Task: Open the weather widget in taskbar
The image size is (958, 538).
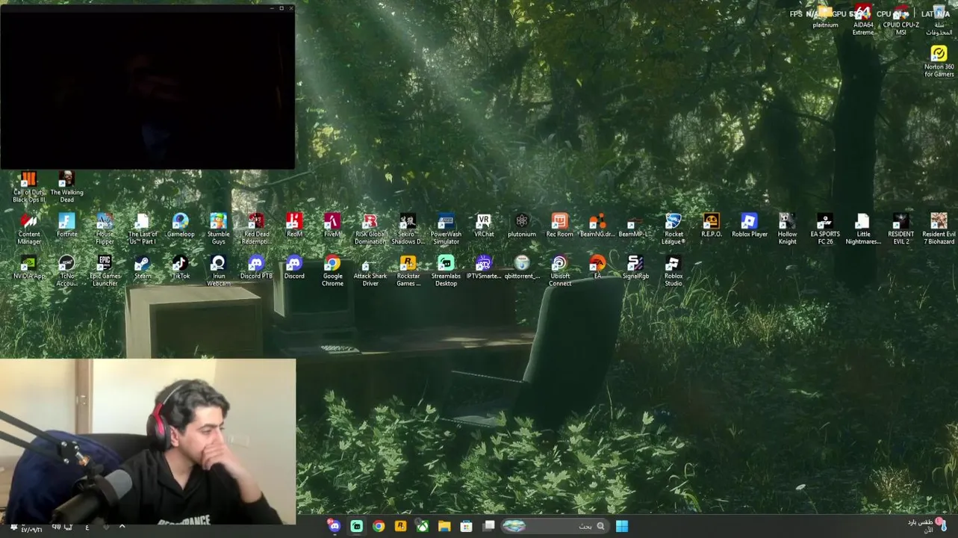Action: [x=928, y=525]
